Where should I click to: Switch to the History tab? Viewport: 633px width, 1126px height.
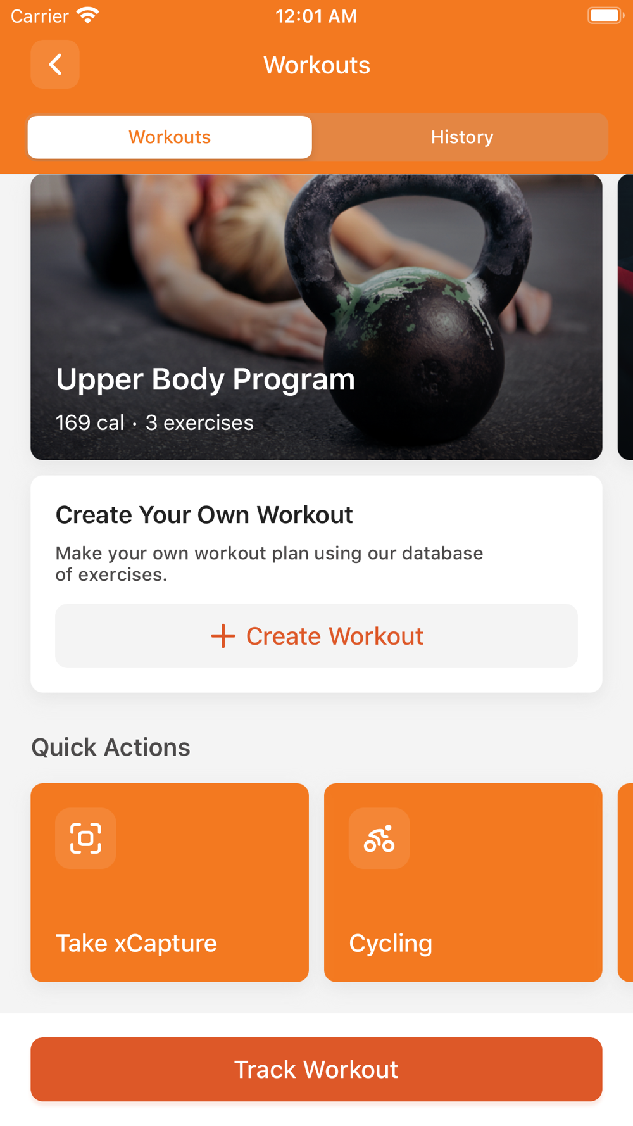pos(462,137)
